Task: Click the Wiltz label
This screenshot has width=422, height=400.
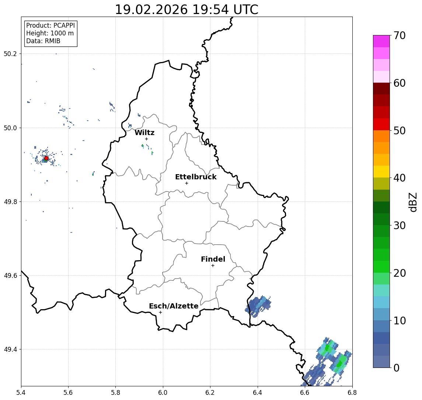Action: coord(144,132)
